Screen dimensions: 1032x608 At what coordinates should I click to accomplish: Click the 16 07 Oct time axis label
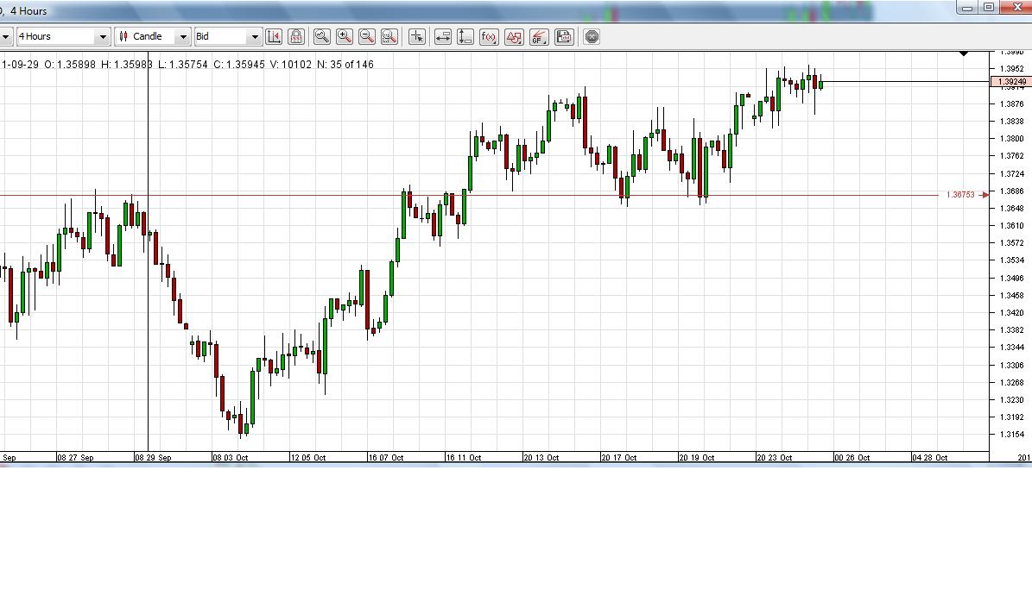pos(386,457)
